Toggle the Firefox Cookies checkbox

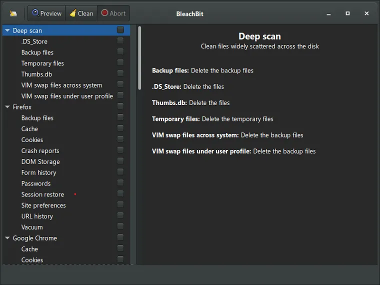tap(120, 139)
